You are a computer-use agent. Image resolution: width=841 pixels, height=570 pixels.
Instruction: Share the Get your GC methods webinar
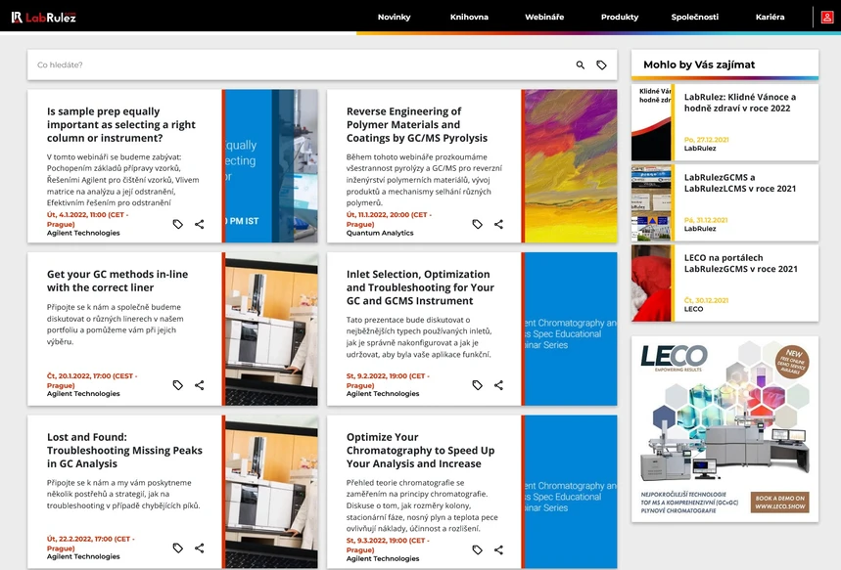click(x=200, y=385)
